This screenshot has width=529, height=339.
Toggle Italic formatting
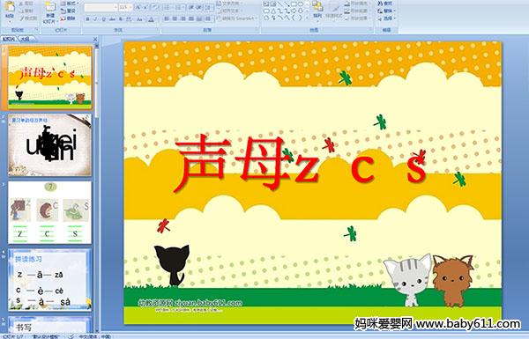pos(95,19)
